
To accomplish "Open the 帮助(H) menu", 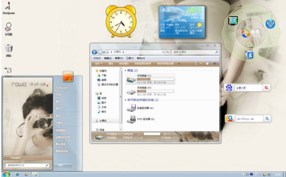I will 141,58.
